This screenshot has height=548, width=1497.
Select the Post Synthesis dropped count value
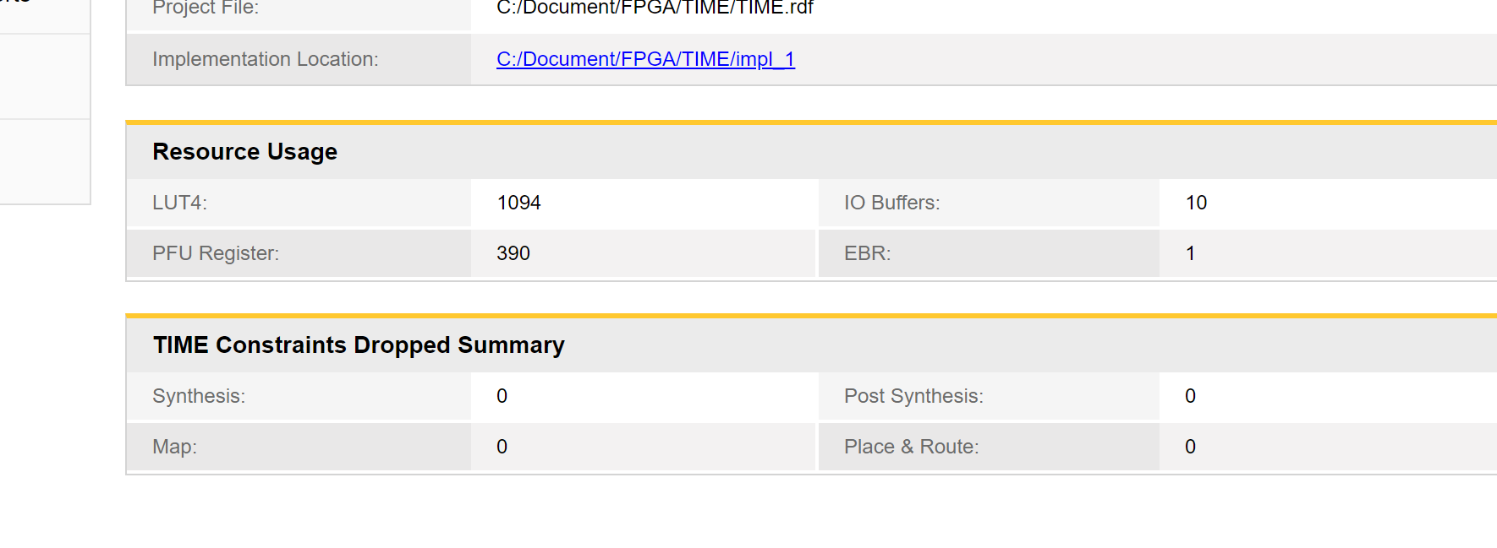[x=1190, y=396]
